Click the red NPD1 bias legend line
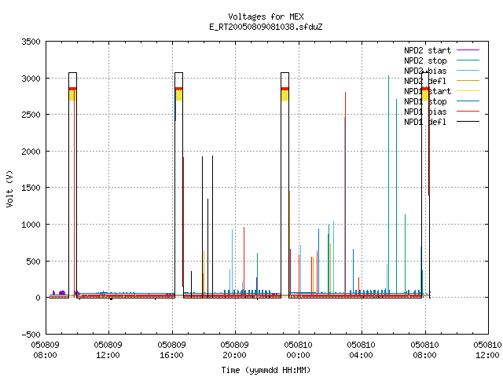 [468, 112]
